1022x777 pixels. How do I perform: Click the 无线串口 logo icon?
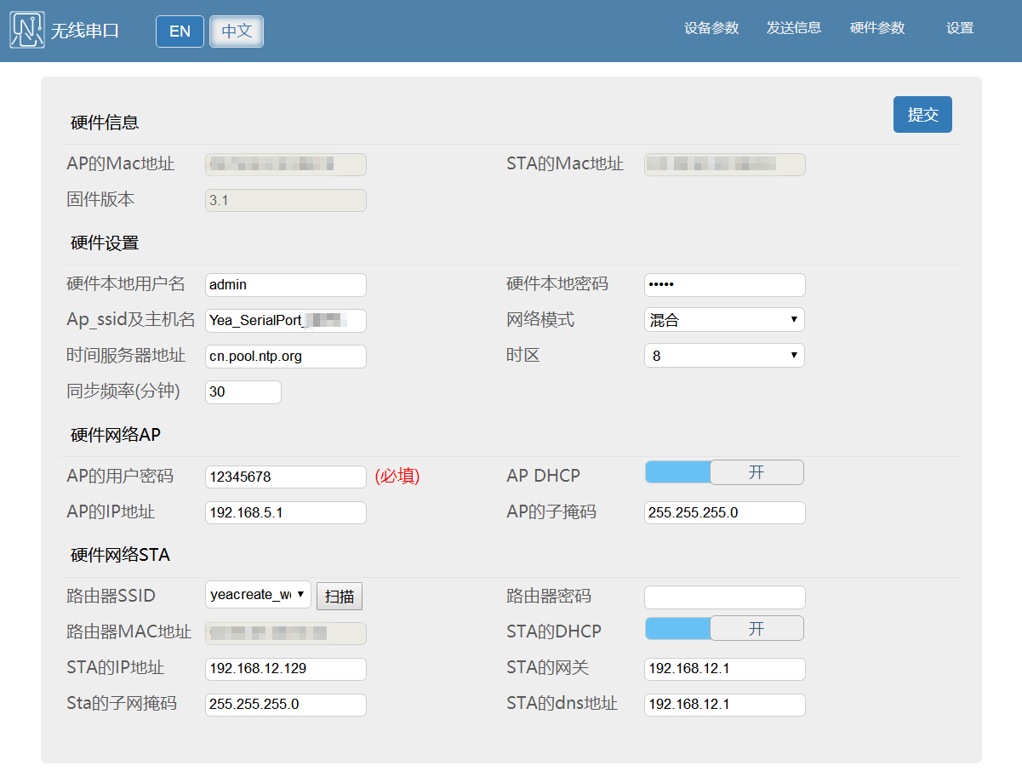point(27,31)
